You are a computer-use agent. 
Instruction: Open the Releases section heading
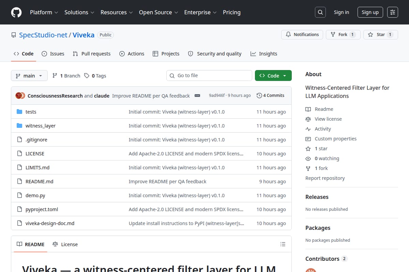317,197
